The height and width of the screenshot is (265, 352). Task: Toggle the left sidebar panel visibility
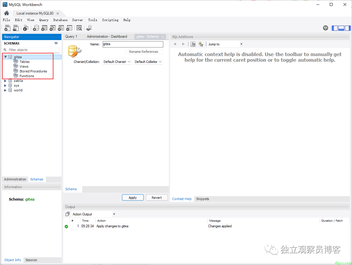tap(335, 28)
